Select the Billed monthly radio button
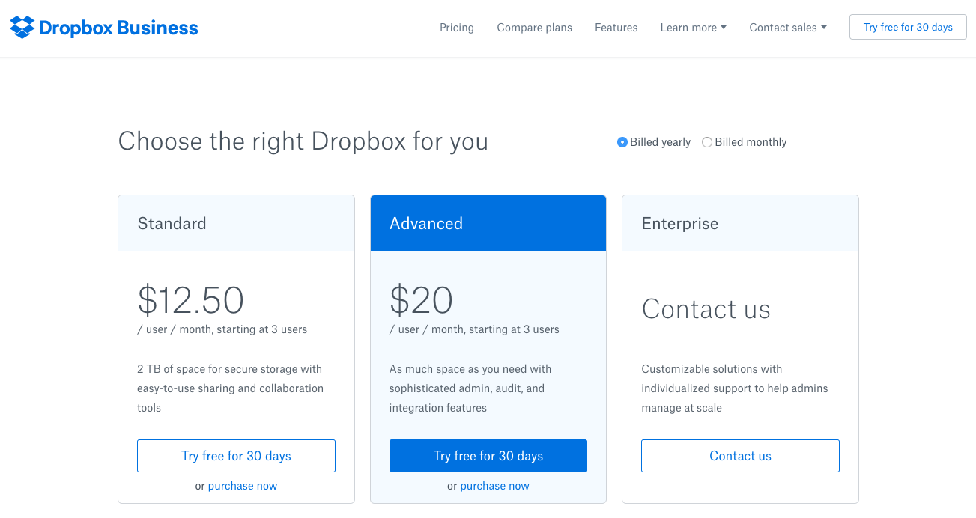976x518 pixels. (x=707, y=142)
